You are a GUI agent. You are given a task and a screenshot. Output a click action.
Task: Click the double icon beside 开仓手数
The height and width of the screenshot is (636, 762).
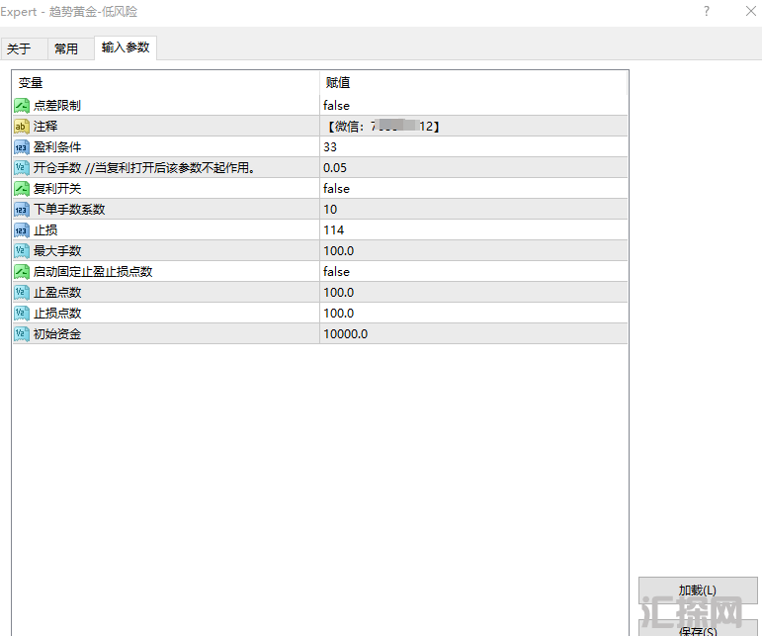pos(22,168)
